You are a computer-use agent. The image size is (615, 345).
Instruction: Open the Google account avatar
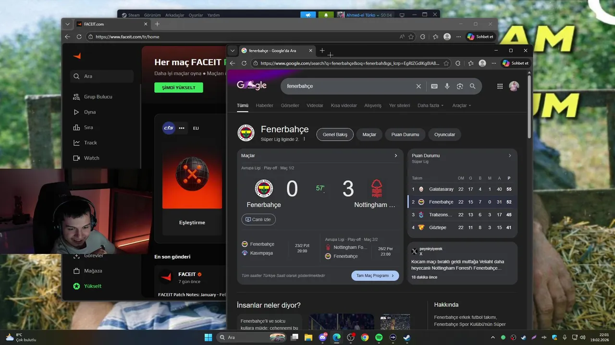coord(514,86)
